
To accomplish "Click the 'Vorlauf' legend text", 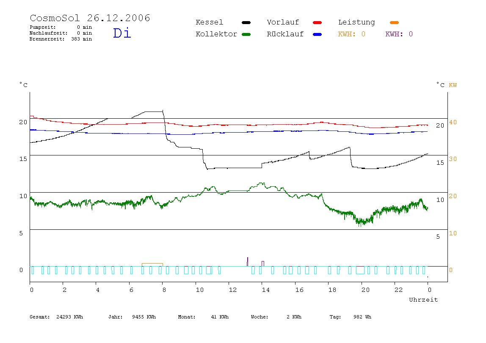I will (283, 22).
